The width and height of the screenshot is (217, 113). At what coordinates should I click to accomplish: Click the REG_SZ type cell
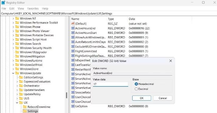(x=113, y=24)
